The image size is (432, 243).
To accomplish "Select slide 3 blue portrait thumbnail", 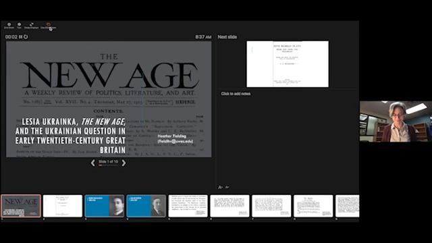I will [x=105, y=206].
